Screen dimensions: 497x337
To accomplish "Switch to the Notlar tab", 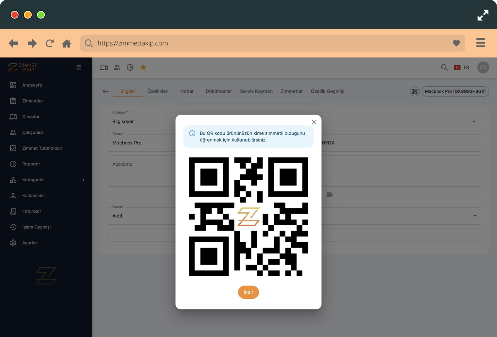I will coord(187,91).
